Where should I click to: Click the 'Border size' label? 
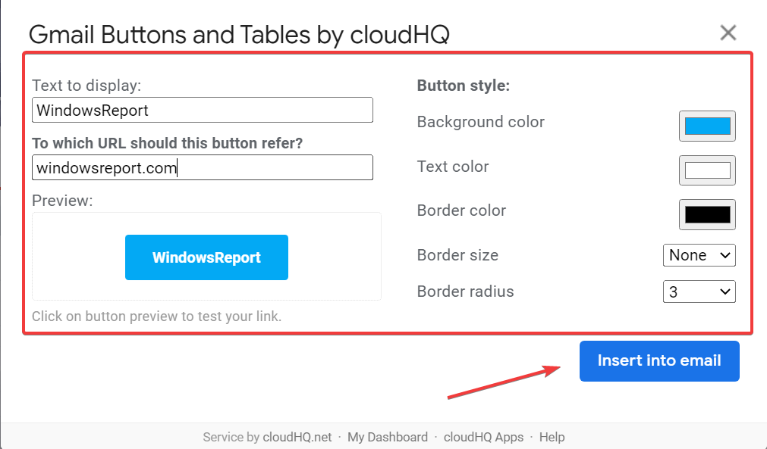tap(457, 255)
